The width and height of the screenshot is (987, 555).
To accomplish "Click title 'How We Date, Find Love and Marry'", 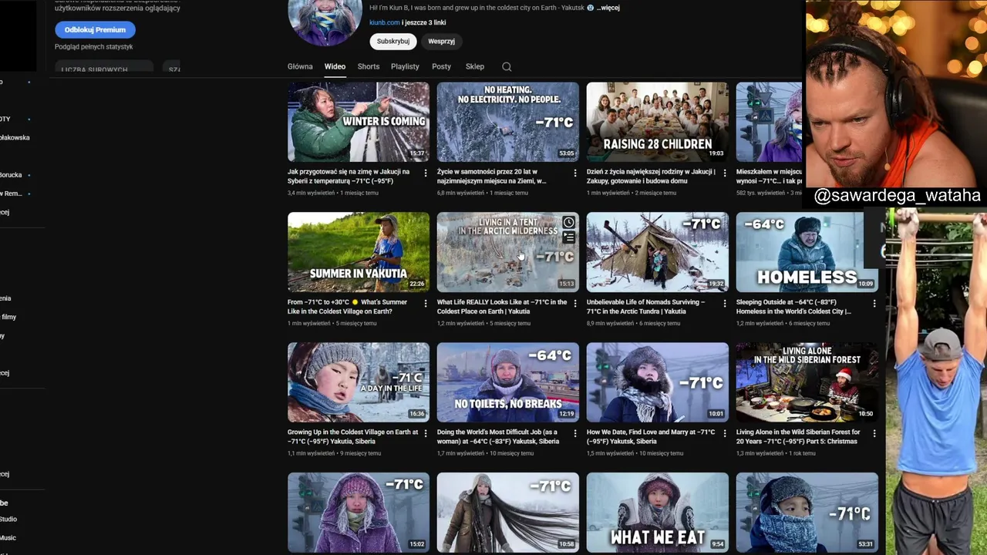I will (x=651, y=437).
